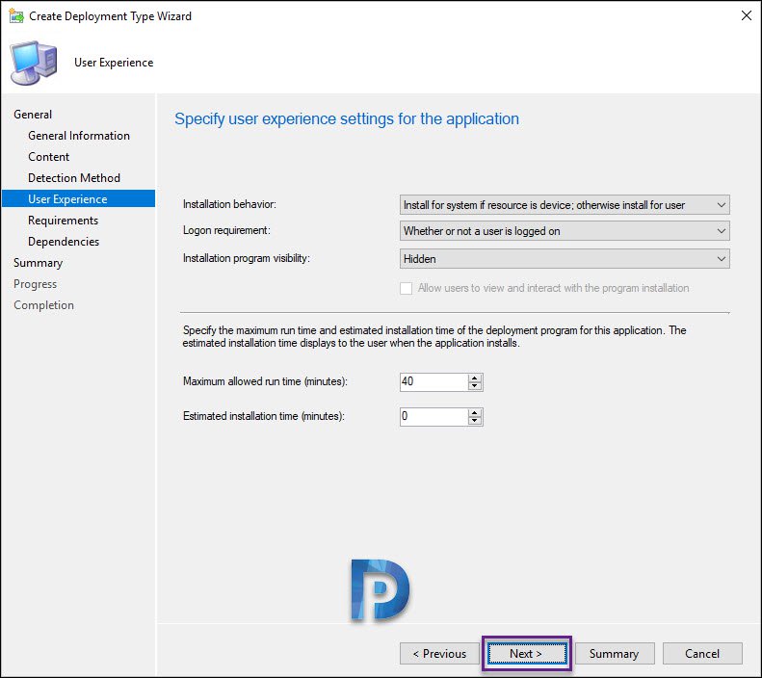Image resolution: width=762 pixels, height=678 pixels.
Task: Select the Summary step in sidebar
Action: [x=38, y=263]
